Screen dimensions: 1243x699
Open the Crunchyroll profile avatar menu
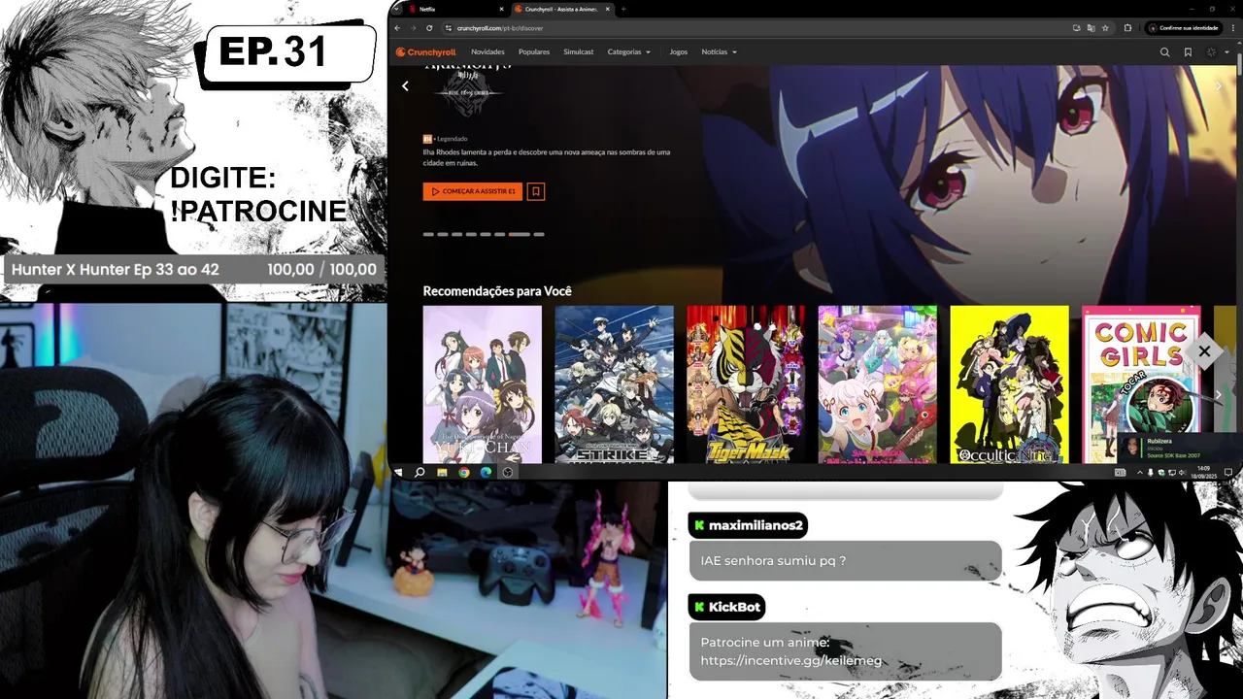[x=1211, y=52]
